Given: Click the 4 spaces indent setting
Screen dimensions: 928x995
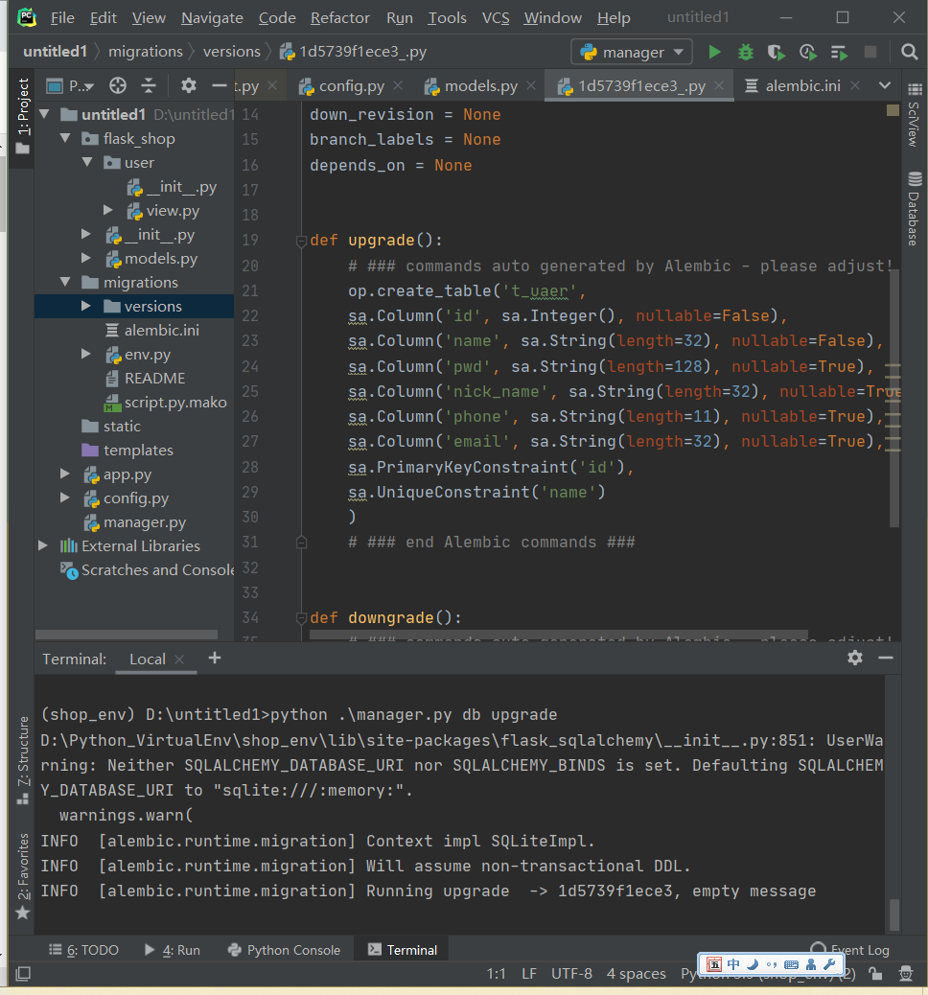Looking at the screenshot, I should (x=636, y=973).
